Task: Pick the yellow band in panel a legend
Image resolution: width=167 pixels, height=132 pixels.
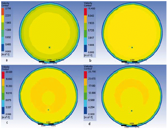Action: point(3,19)
